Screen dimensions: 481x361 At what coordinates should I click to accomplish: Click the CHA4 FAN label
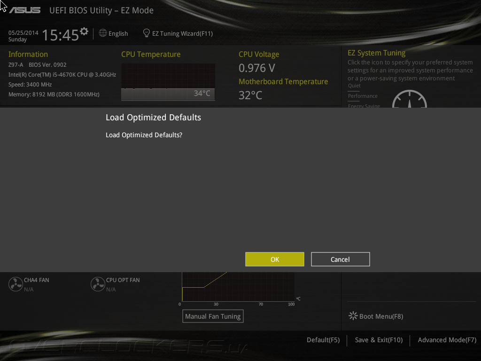coord(37,280)
